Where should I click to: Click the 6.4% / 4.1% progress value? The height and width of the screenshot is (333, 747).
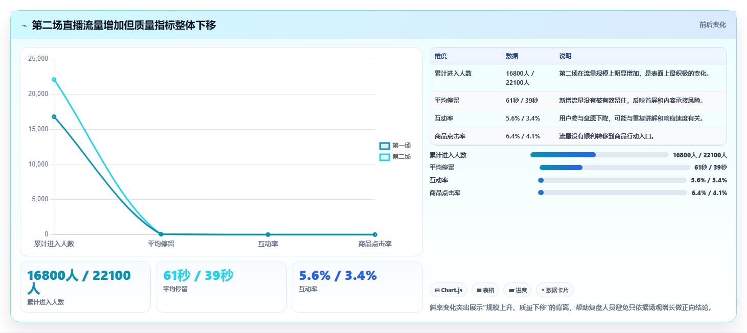click(x=709, y=193)
